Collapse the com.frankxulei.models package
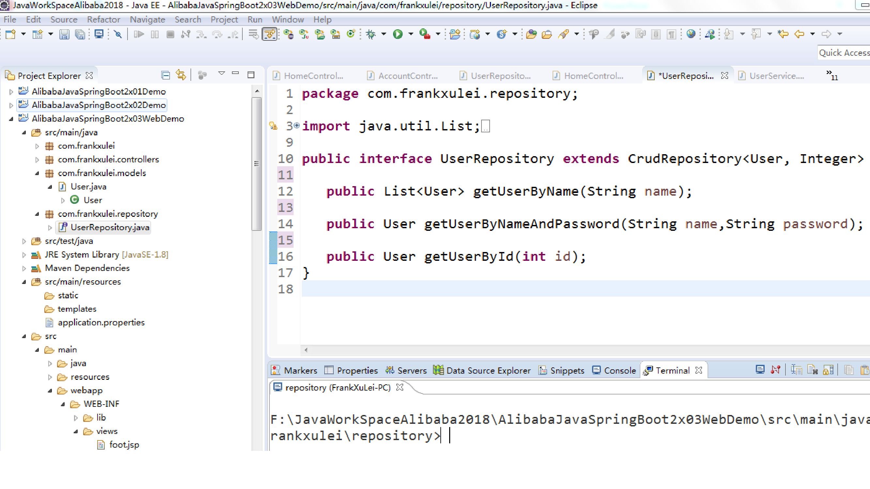 [37, 173]
